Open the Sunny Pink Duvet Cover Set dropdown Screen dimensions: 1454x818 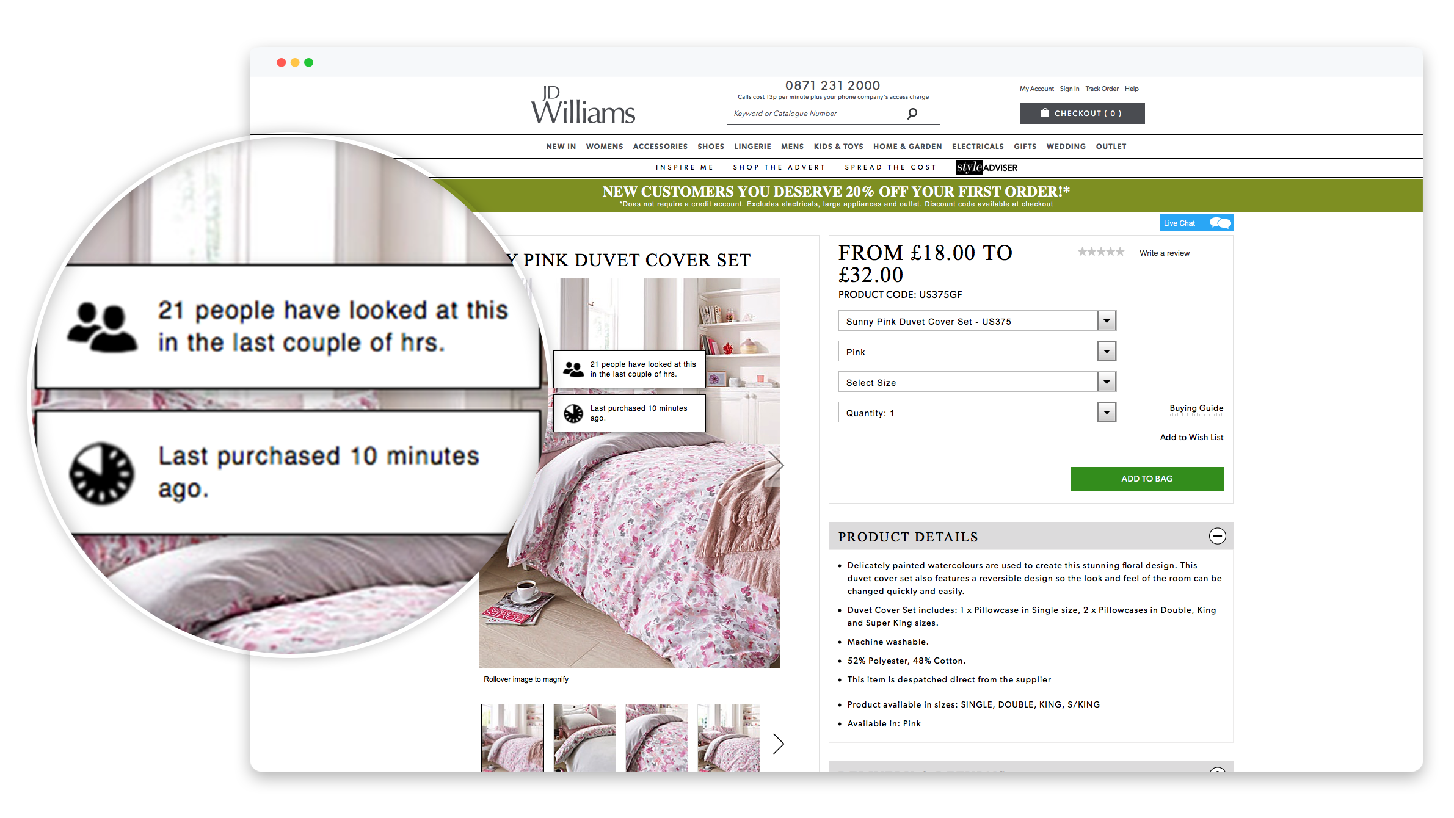pyautogui.click(x=977, y=321)
